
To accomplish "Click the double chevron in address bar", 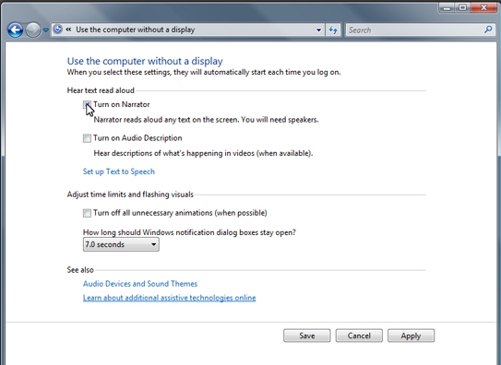I will coord(68,29).
